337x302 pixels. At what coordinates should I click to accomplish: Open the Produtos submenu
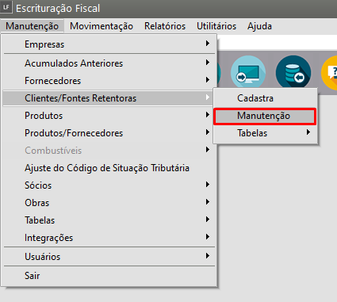tap(109, 116)
